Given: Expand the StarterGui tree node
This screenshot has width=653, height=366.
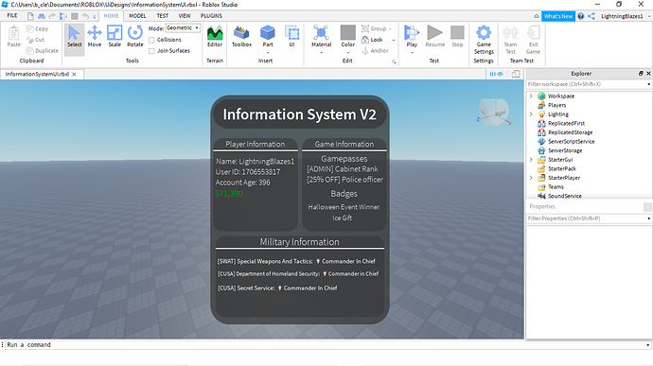Looking at the screenshot, I should pyautogui.click(x=531, y=160).
